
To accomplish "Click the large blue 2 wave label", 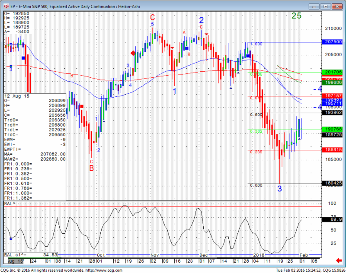I will (x=202, y=20).
